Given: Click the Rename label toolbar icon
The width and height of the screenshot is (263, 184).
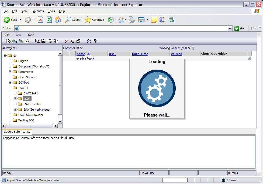Looking at the screenshot, I should tap(72, 41).
